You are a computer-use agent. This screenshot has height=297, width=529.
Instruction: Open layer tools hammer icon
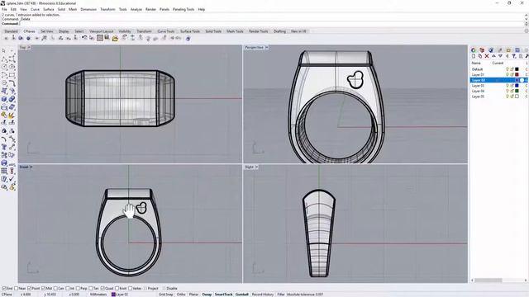(527, 56)
